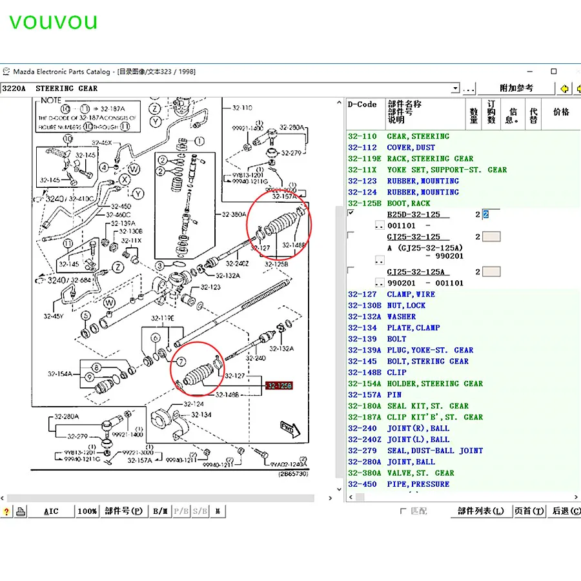
Task: Minimize the Mazda Electronic Parts Catalog window
Action: [x=530, y=71]
